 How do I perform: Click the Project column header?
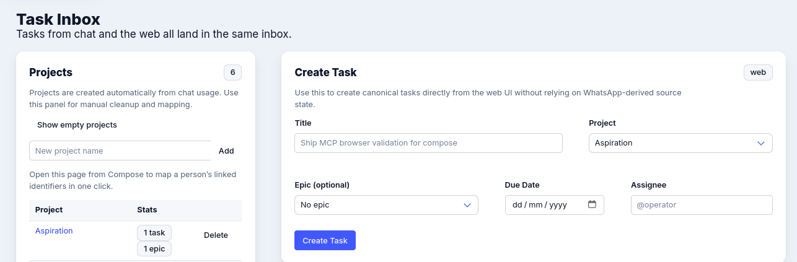(x=49, y=210)
